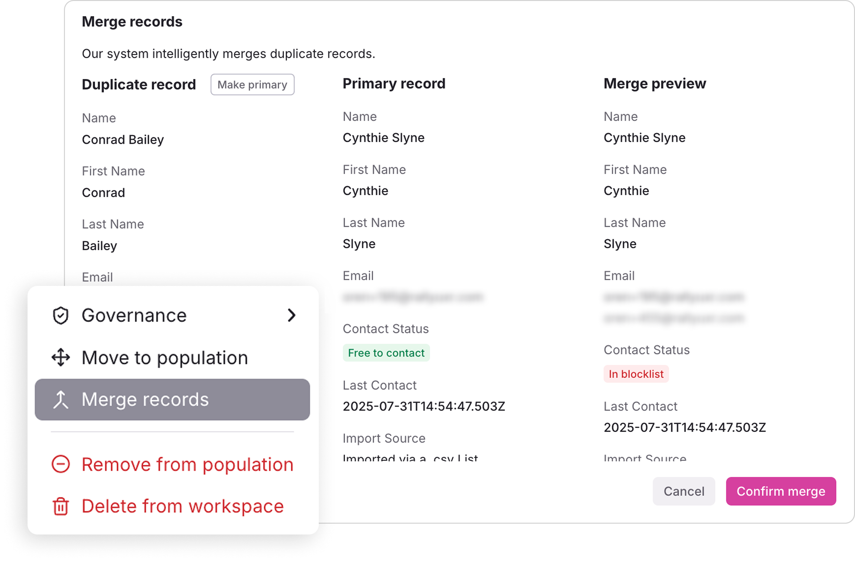This screenshot has height=562, width=855.
Task: Expand the Governance submenu chevron
Action: pos(291,316)
